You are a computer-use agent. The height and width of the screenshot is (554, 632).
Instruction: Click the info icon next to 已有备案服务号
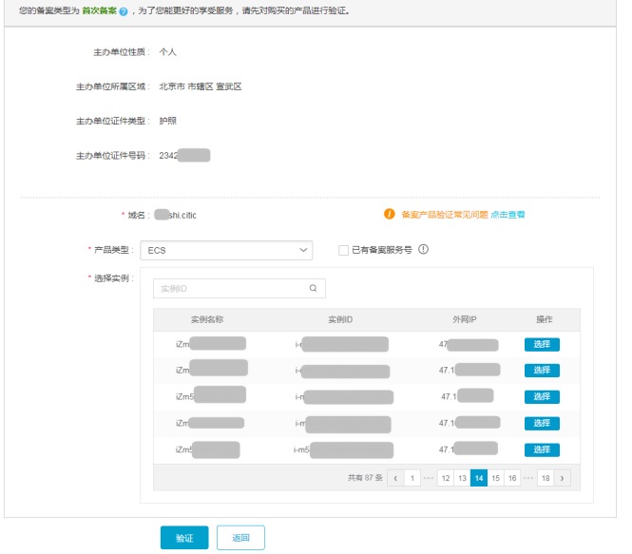(424, 250)
